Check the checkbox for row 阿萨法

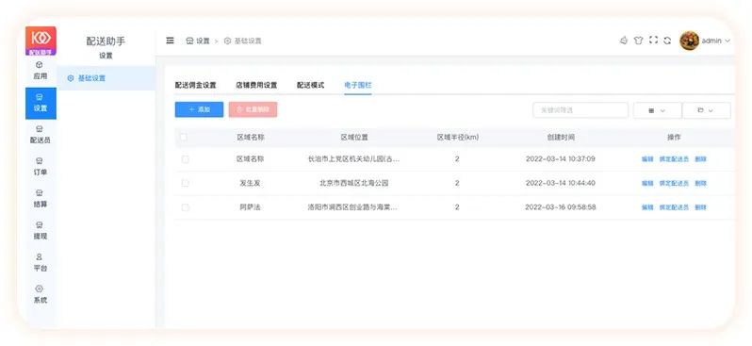click(185, 207)
